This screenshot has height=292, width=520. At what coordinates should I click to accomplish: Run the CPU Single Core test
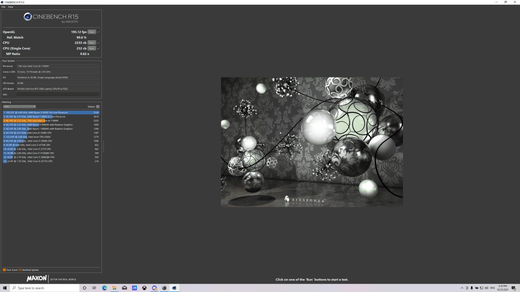click(91, 48)
